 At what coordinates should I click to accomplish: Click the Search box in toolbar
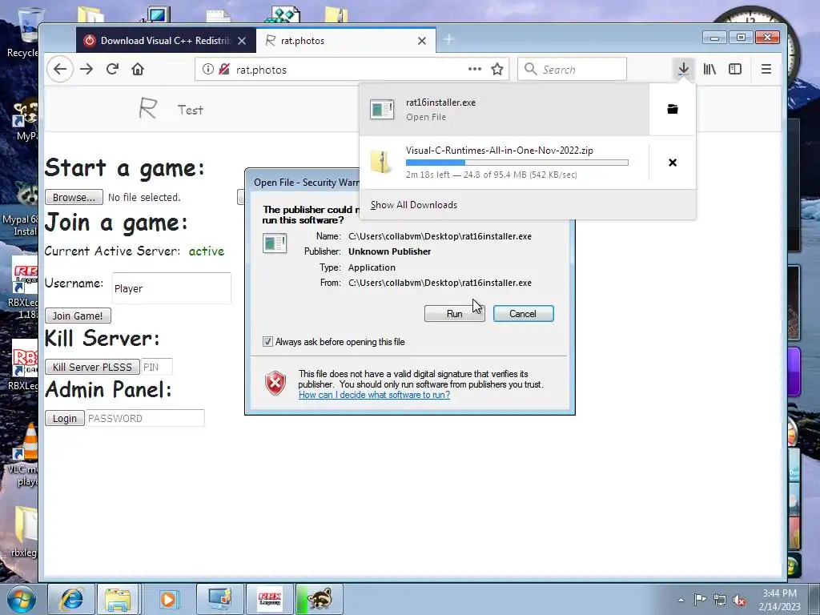click(x=572, y=69)
